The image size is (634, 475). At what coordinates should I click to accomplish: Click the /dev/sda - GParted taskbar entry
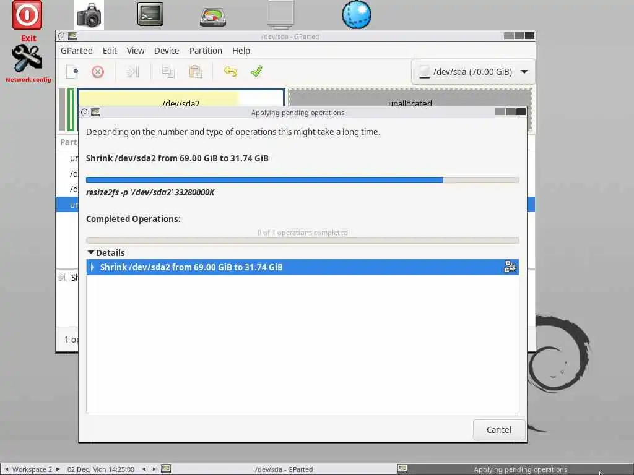(x=284, y=469)
